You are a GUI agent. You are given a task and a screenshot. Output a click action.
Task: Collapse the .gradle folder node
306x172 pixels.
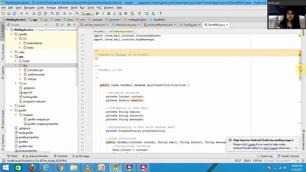tap(11, 34)
